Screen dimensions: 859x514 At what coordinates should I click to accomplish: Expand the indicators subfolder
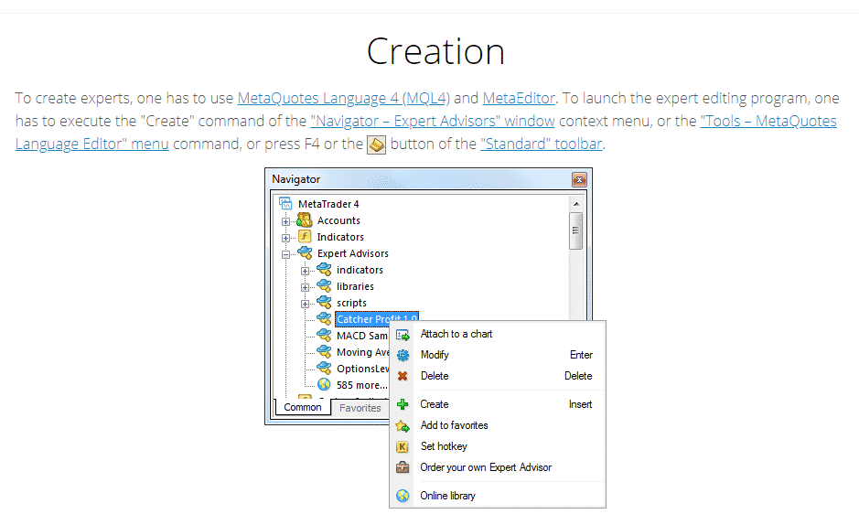pyautogui.click(x=306, y=271)
